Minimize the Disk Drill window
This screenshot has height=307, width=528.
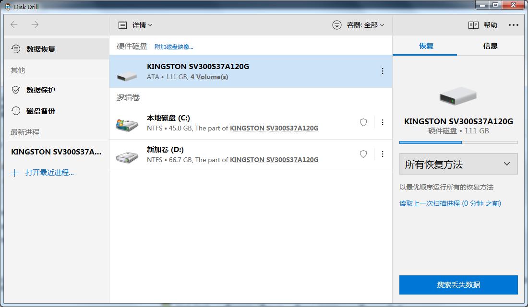(482, 5)
